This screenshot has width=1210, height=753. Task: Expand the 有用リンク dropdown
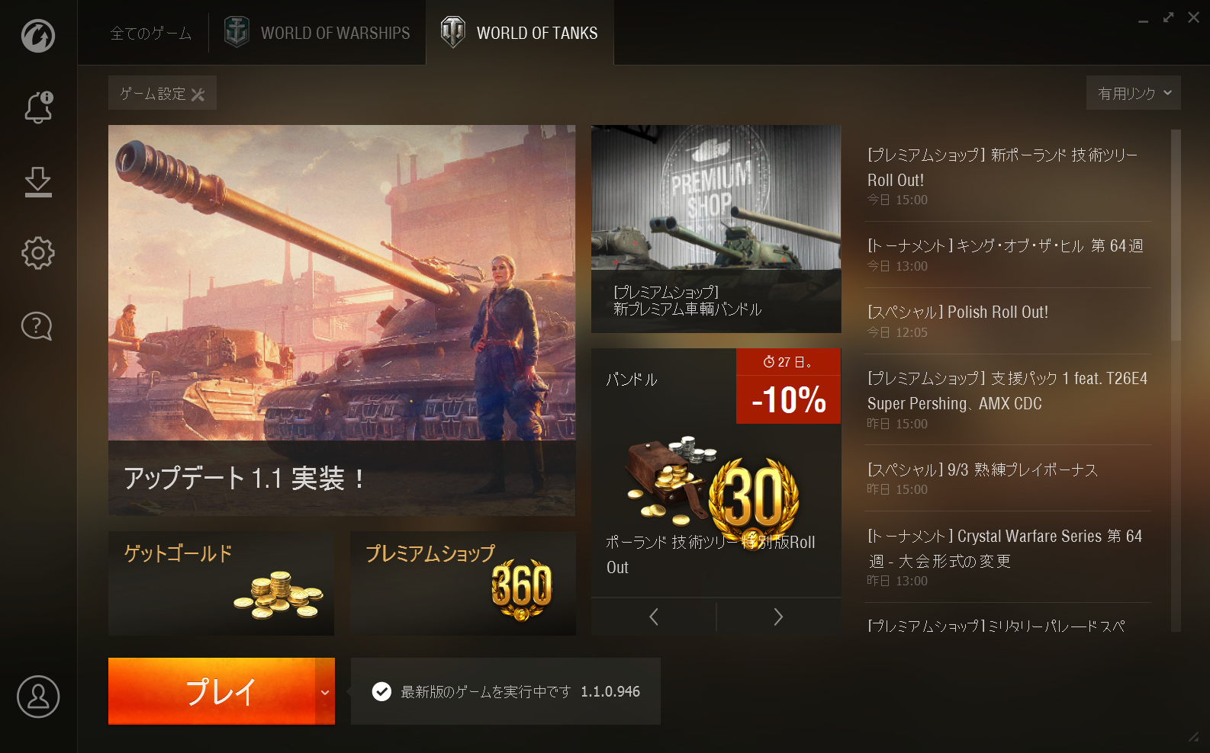pyautogui.click(x=1134, y=93)
